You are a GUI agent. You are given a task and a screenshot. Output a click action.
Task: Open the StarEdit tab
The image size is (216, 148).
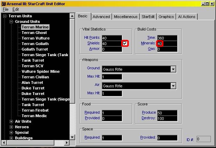pyautogui.click(x=148, y=17)
